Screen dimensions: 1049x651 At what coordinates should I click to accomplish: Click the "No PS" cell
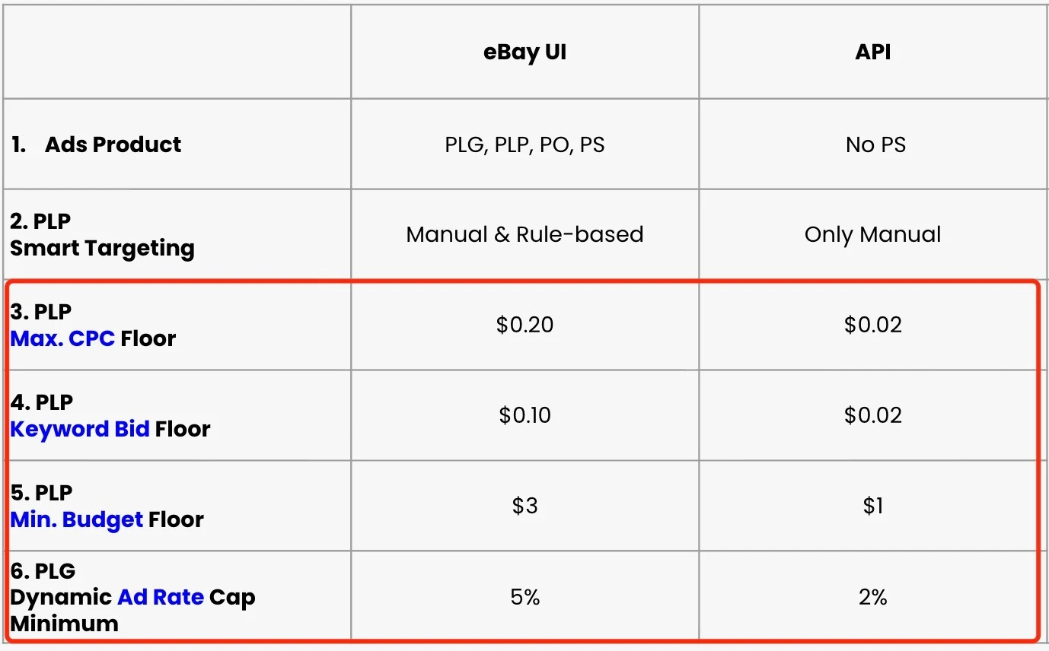click(x=875, y=144)
